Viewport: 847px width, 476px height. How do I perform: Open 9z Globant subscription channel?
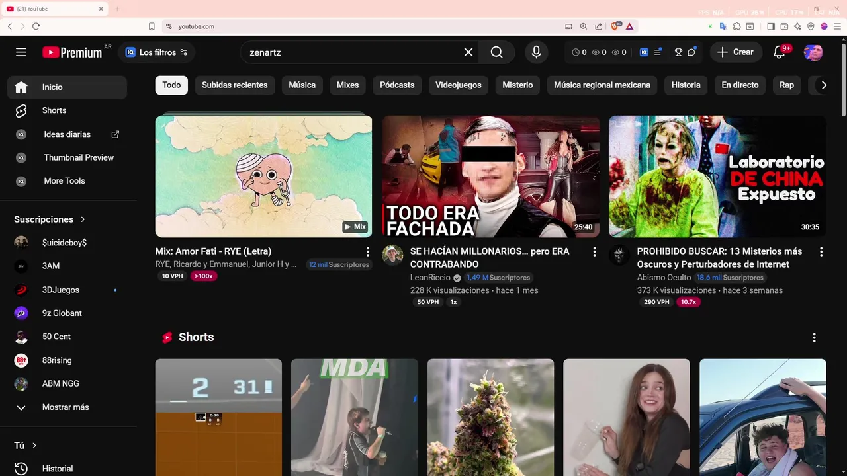(x=67, y=313)
